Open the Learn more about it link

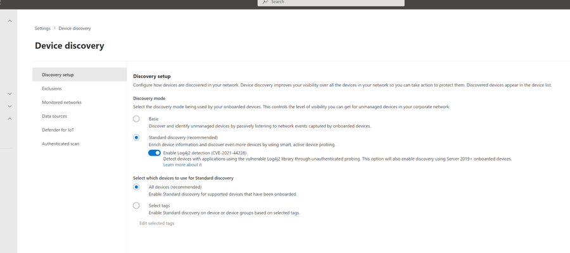coord(182,165)
